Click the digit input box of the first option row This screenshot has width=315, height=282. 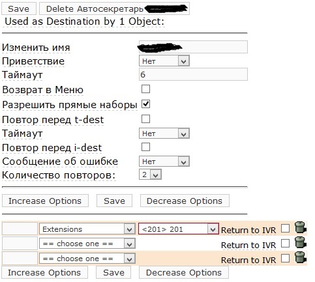[x=20, y=229]
